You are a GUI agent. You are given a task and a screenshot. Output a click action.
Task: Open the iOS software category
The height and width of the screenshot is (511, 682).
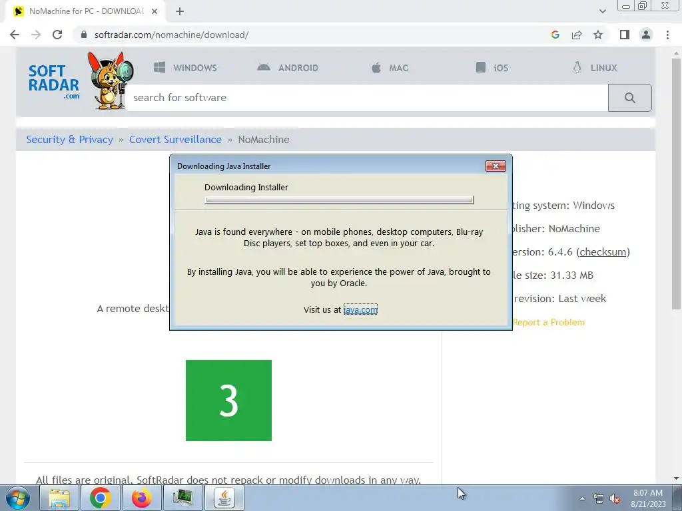492,68
